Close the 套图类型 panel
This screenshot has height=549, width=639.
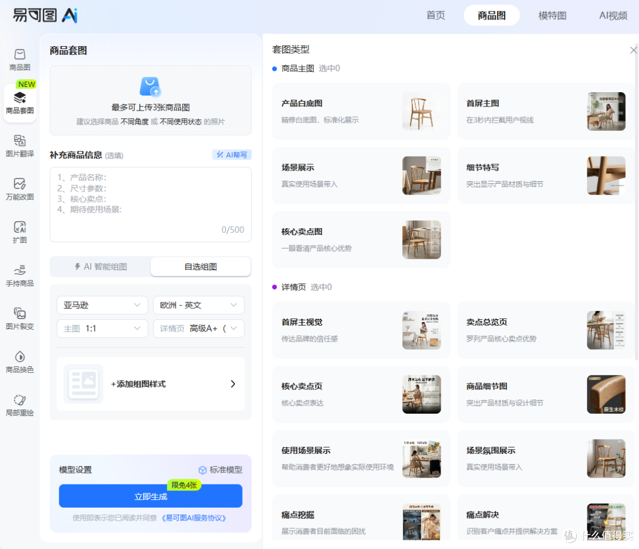tap(633, 50)
